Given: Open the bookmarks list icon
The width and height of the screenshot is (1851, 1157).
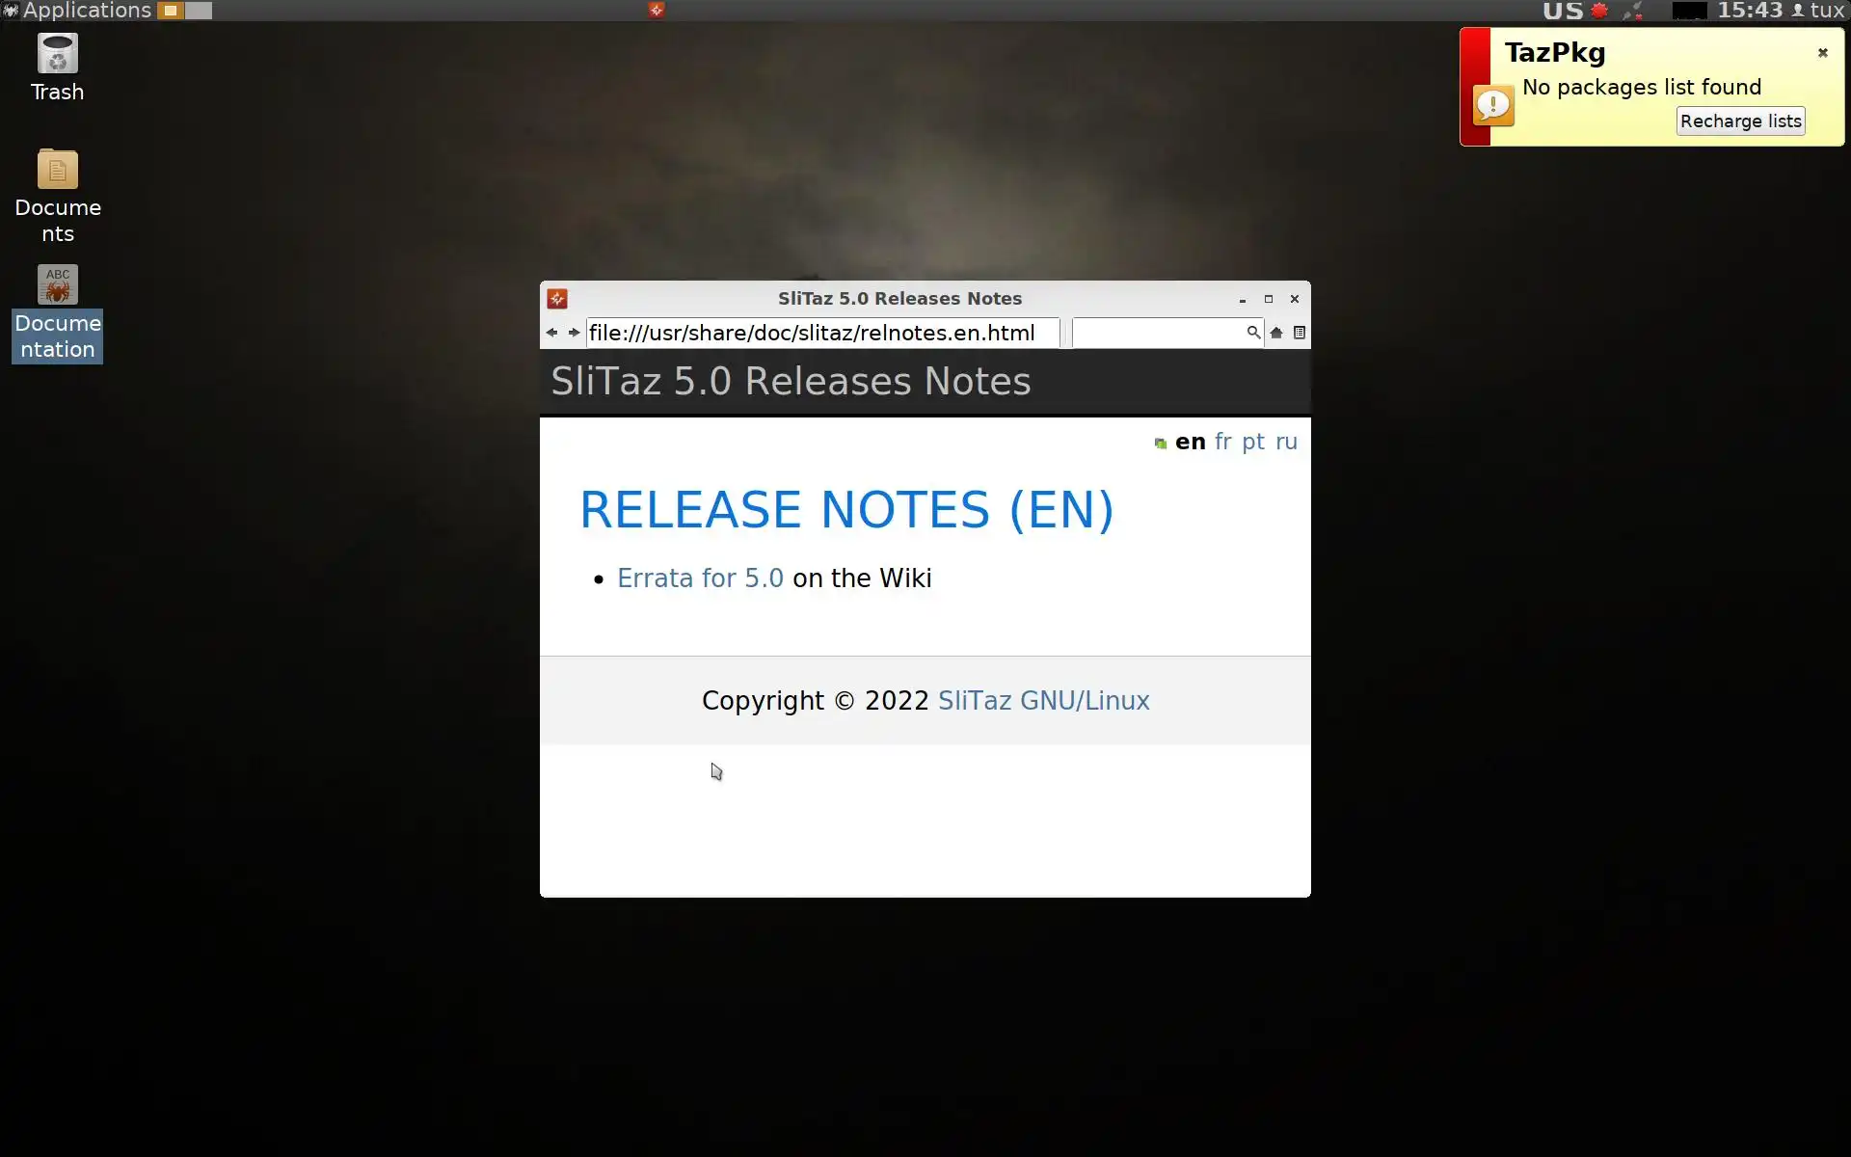Looking at the screenshot, I should (x=1299, y=333).
